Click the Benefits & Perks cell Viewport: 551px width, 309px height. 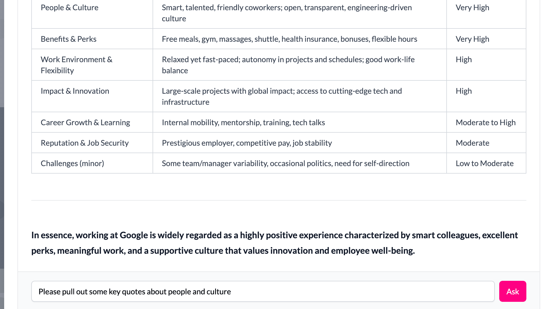69,39
